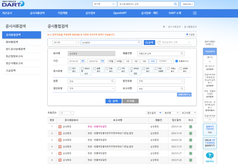Open the 이용가이드 question-mark icon
Viewport: 238px width, 164px height.
[x=210, y=156]
